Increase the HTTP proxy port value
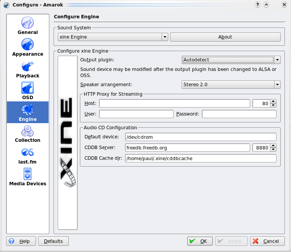291x252 pixels. pos(273,101)
